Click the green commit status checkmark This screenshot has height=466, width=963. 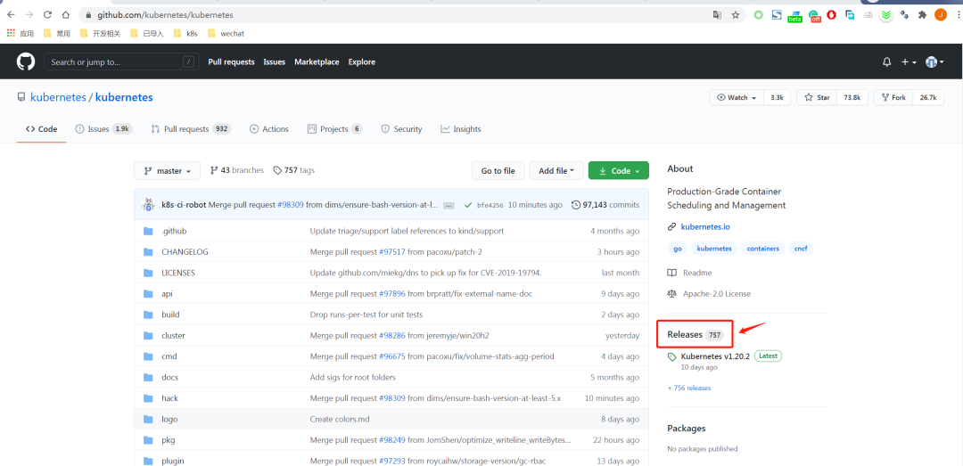[468, 205]
